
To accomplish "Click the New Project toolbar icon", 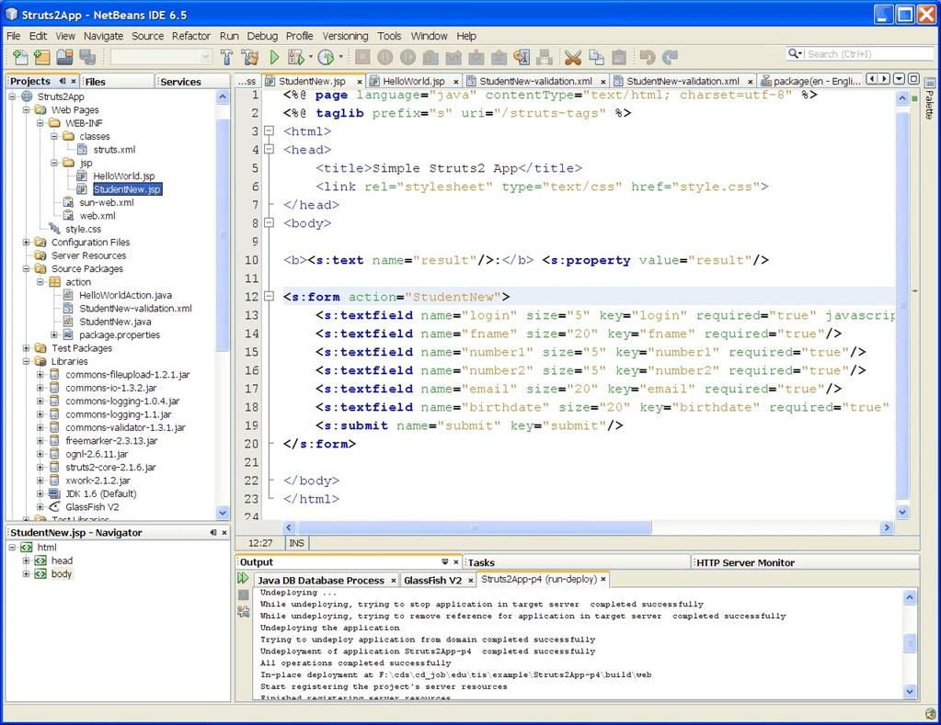I will (42, 57).
